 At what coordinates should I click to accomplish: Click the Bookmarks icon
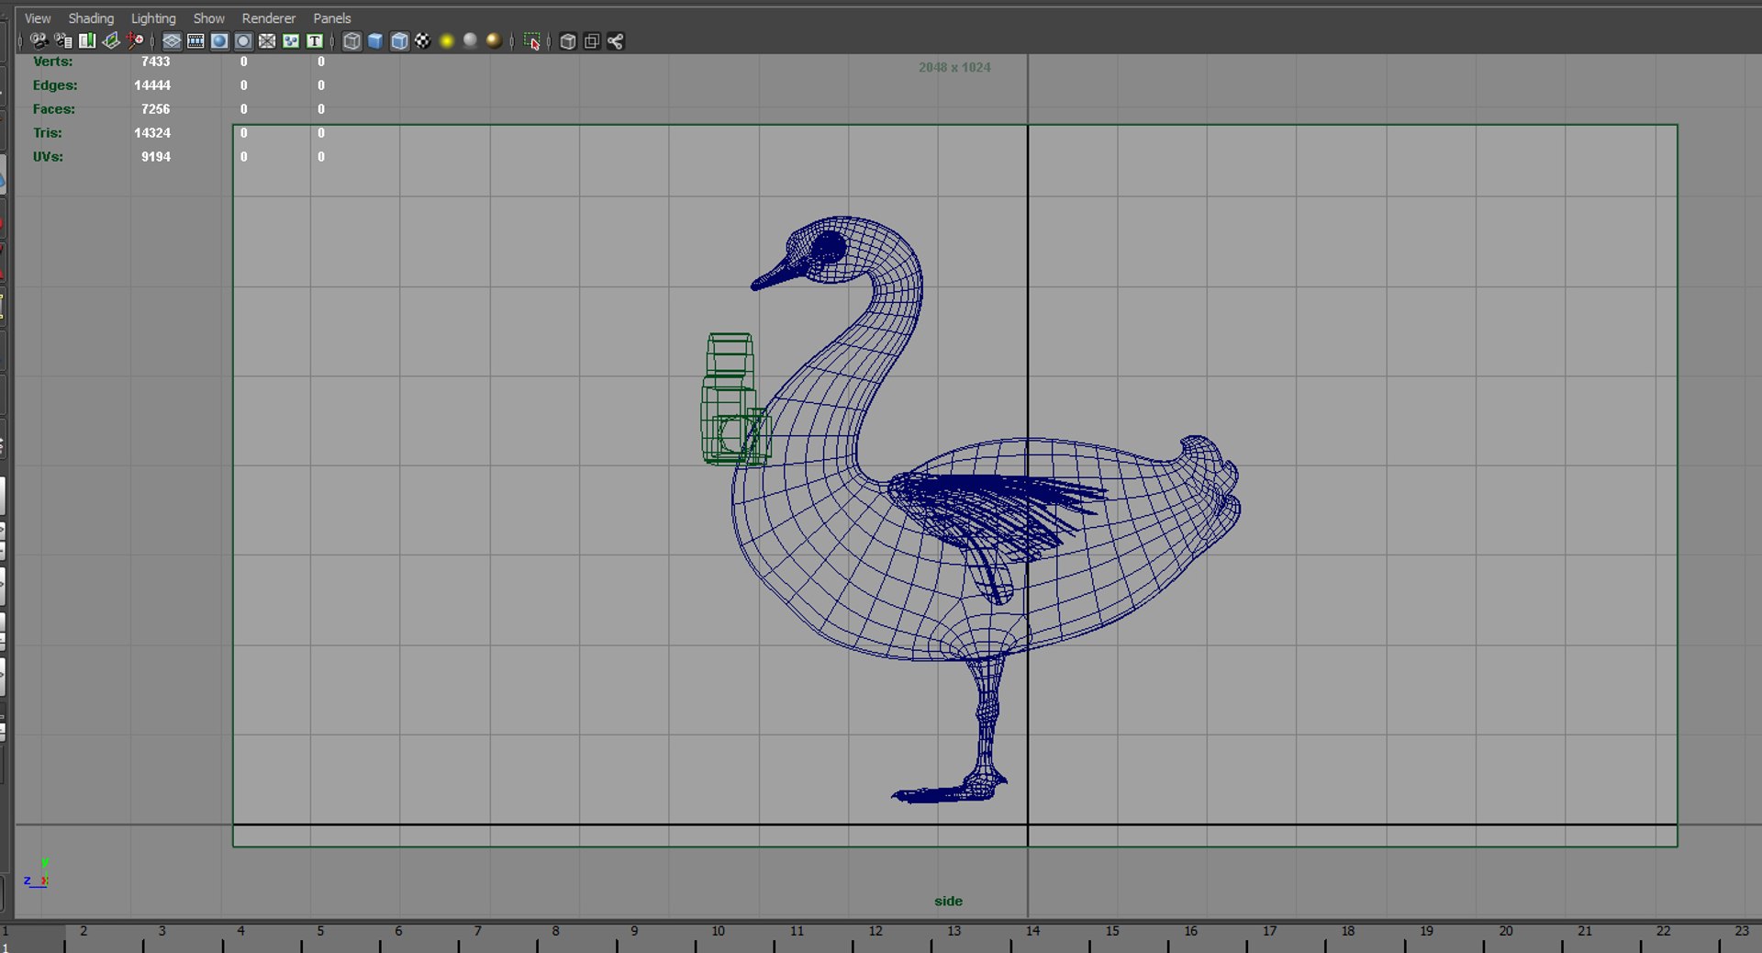87,40
